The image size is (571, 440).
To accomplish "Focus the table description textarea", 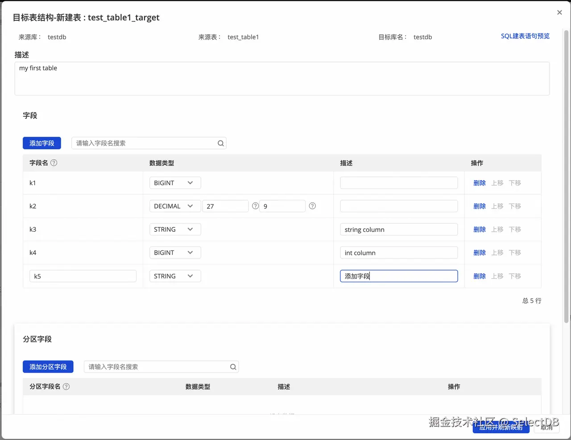I will (x=282, y=78).
